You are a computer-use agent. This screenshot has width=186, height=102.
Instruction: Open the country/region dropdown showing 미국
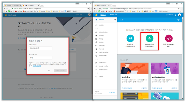tap(41, 58)
